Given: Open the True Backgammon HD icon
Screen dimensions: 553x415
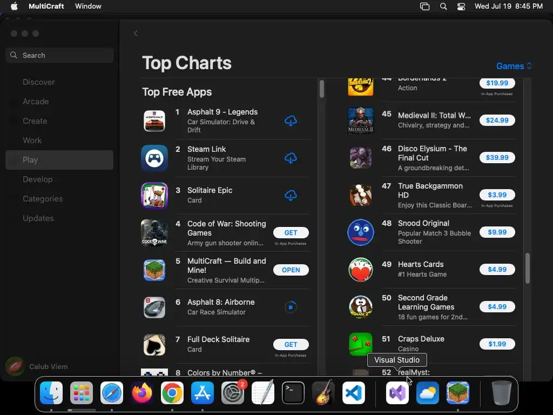Looking at the screenshot, I should pos(360,195).
